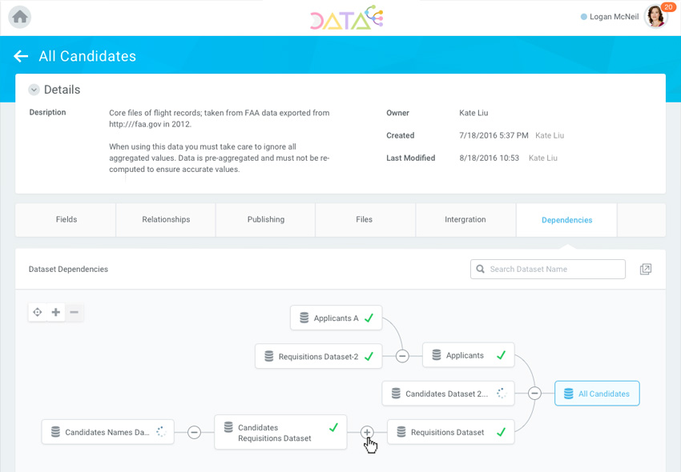Click the DATA logo
Image resolution: width=681 pixels, height=472 pixels.
pyautogui.click(x=346, y=18)
